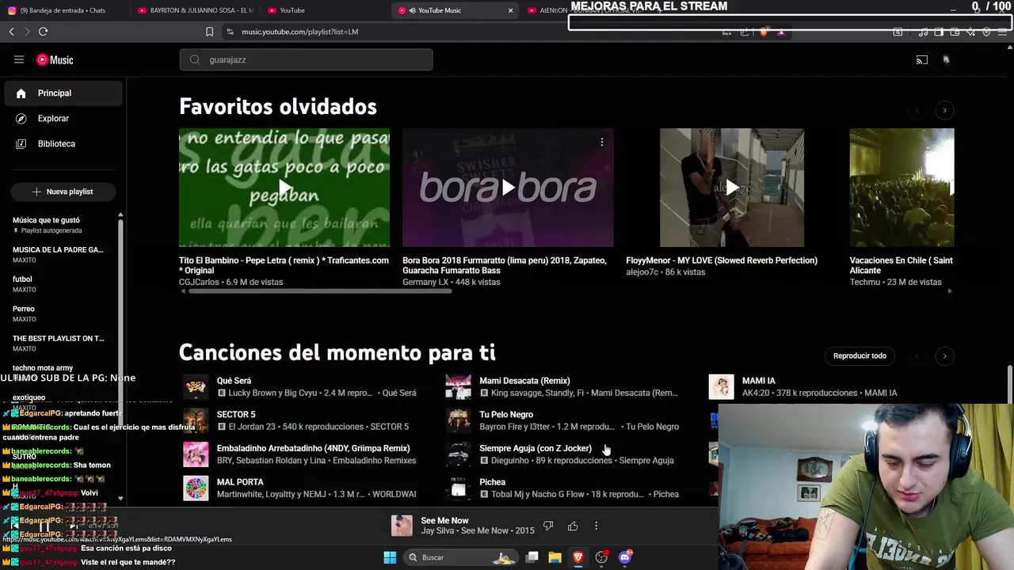Play the Tito El Bambino Pepe video
The image size is (1014, 570).
284,188
